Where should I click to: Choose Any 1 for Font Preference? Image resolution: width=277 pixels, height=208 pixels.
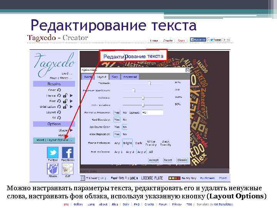tap(118, 152)
